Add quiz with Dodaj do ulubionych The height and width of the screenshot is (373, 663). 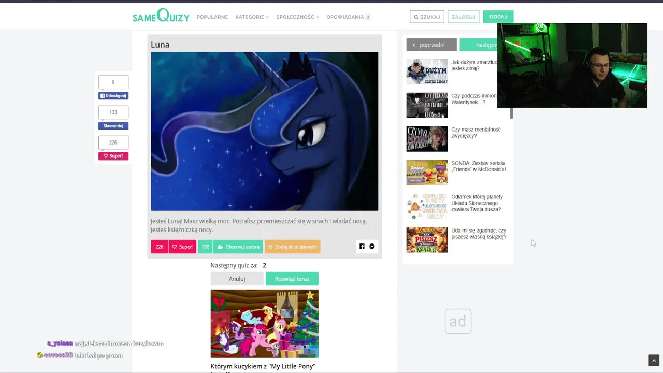pyautogui.click(x=292, y=247)
